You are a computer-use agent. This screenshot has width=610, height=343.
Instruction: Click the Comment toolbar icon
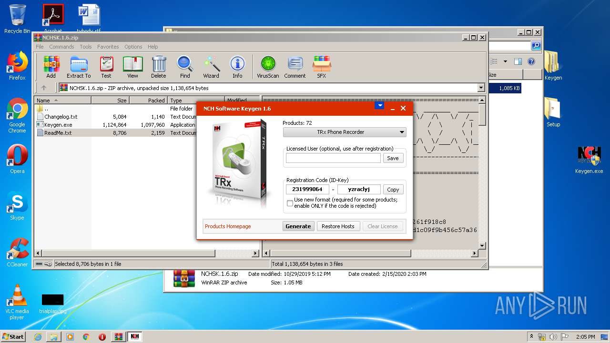(295, 67)
